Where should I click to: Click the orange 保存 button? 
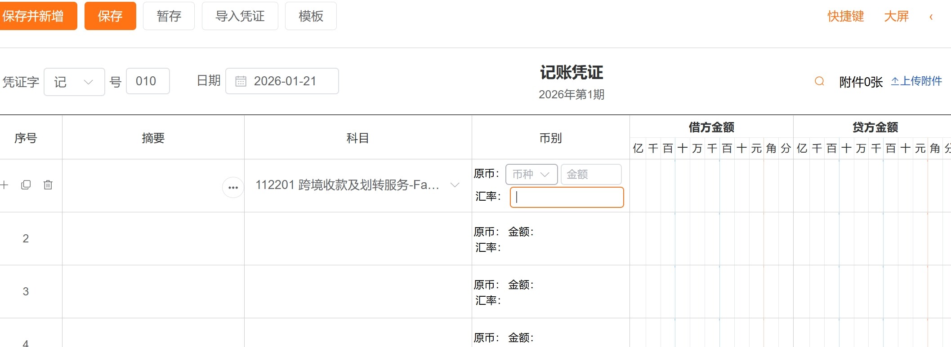click(110, 16)
